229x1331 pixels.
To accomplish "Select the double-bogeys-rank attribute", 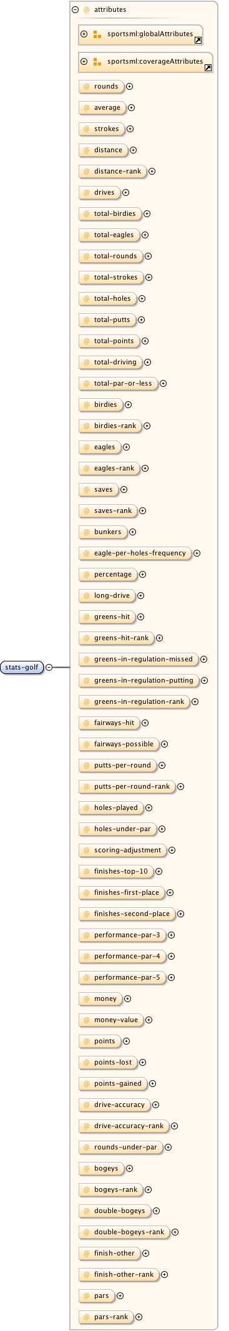I will point(124,1232).
